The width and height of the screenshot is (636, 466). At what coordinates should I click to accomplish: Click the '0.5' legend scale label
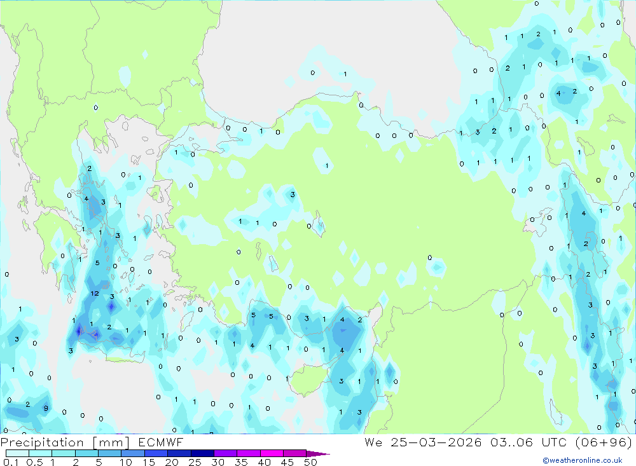coord(34,462)
